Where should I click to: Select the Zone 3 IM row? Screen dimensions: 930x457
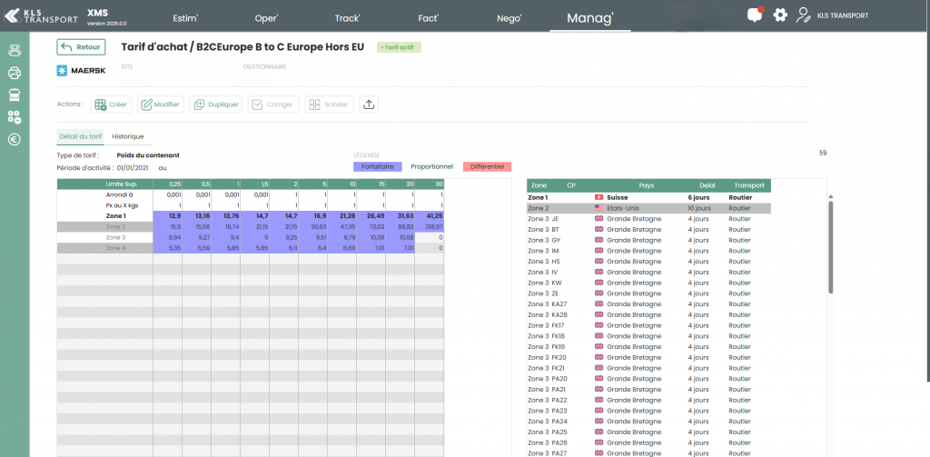648,251
